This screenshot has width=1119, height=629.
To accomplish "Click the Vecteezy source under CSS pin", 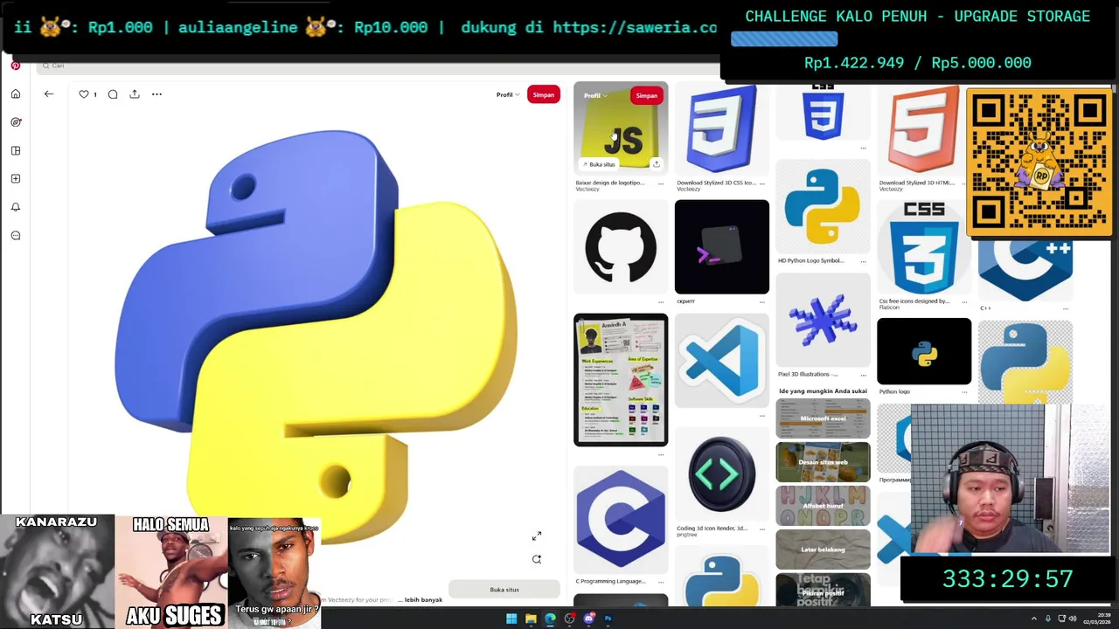I will (x=689, y=190).
